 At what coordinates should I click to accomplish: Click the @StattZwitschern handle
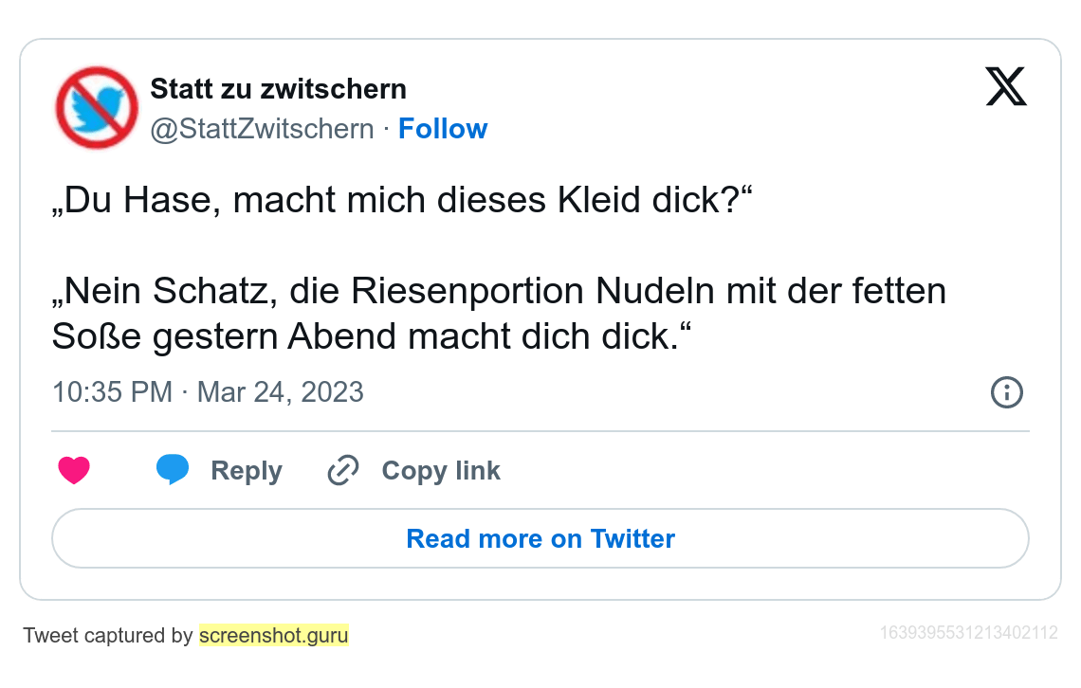(x=263, y=129)
